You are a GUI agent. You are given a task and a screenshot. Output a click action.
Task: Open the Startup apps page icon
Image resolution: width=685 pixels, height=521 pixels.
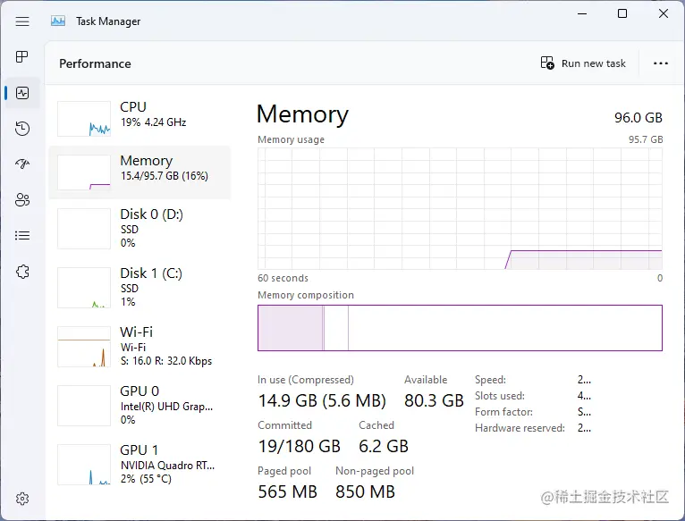pyautogui.click(x=22, y=164)
